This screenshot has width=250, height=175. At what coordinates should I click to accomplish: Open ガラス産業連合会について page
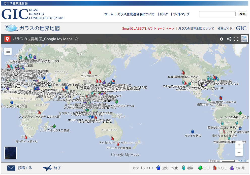(136, 14)
